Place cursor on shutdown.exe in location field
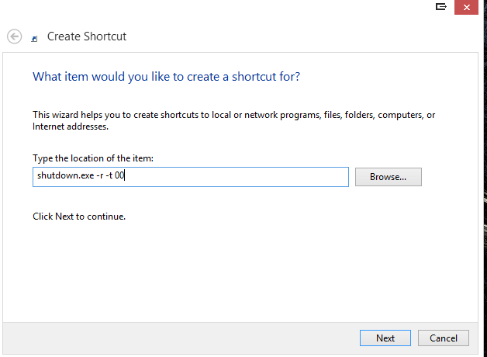487x357 pixels. click(x=66, y=175)
